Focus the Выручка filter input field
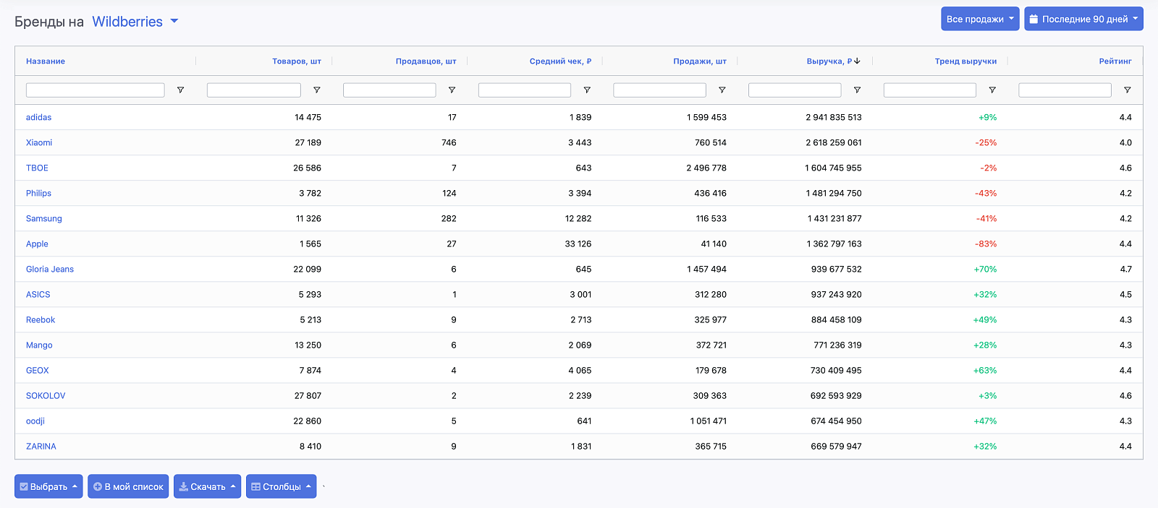 tap(795, 90)
